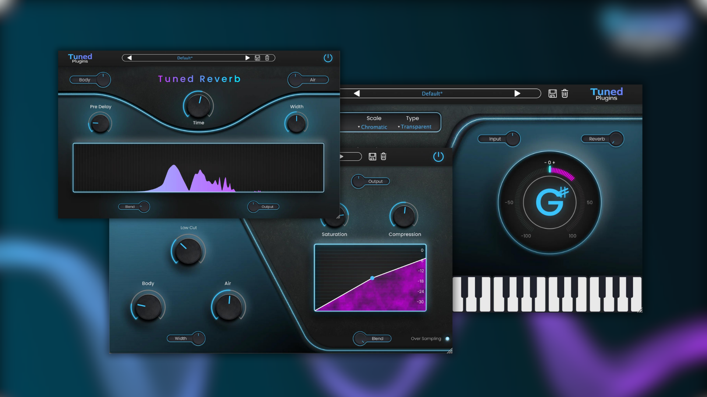
Task: Click the delete preset icon in the saturation plugin
Action: [x=383, y=156]
